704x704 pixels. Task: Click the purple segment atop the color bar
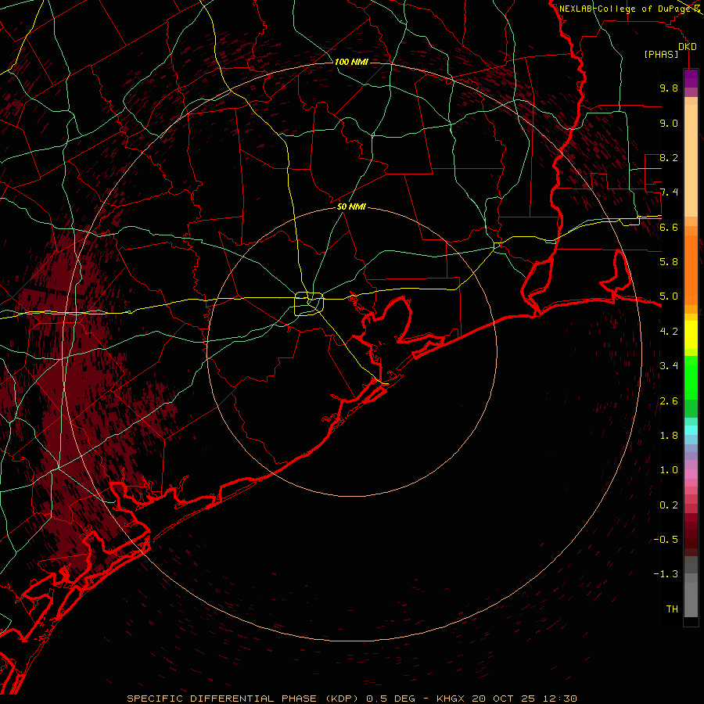pos(691,78)
